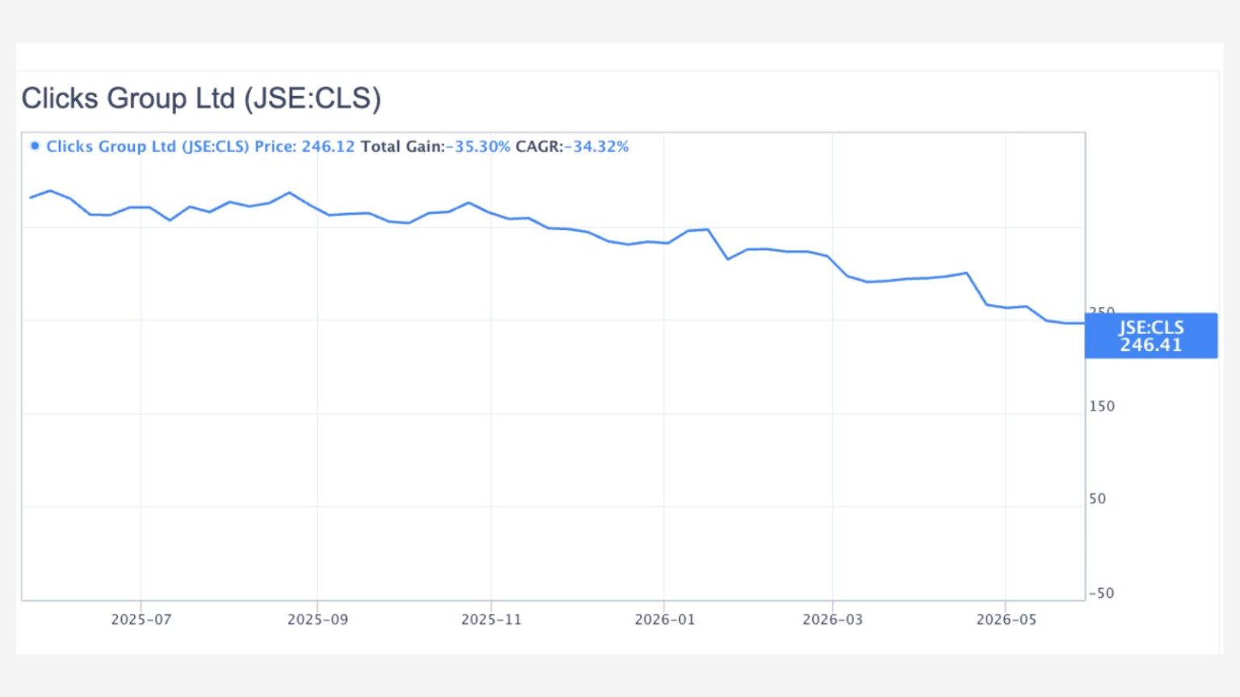Click the -50 y-axis value label
The height and width of the screenshot is (697, 1240).
(1101, 593)
